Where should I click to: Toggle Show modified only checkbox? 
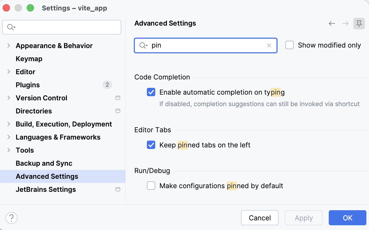290,45
